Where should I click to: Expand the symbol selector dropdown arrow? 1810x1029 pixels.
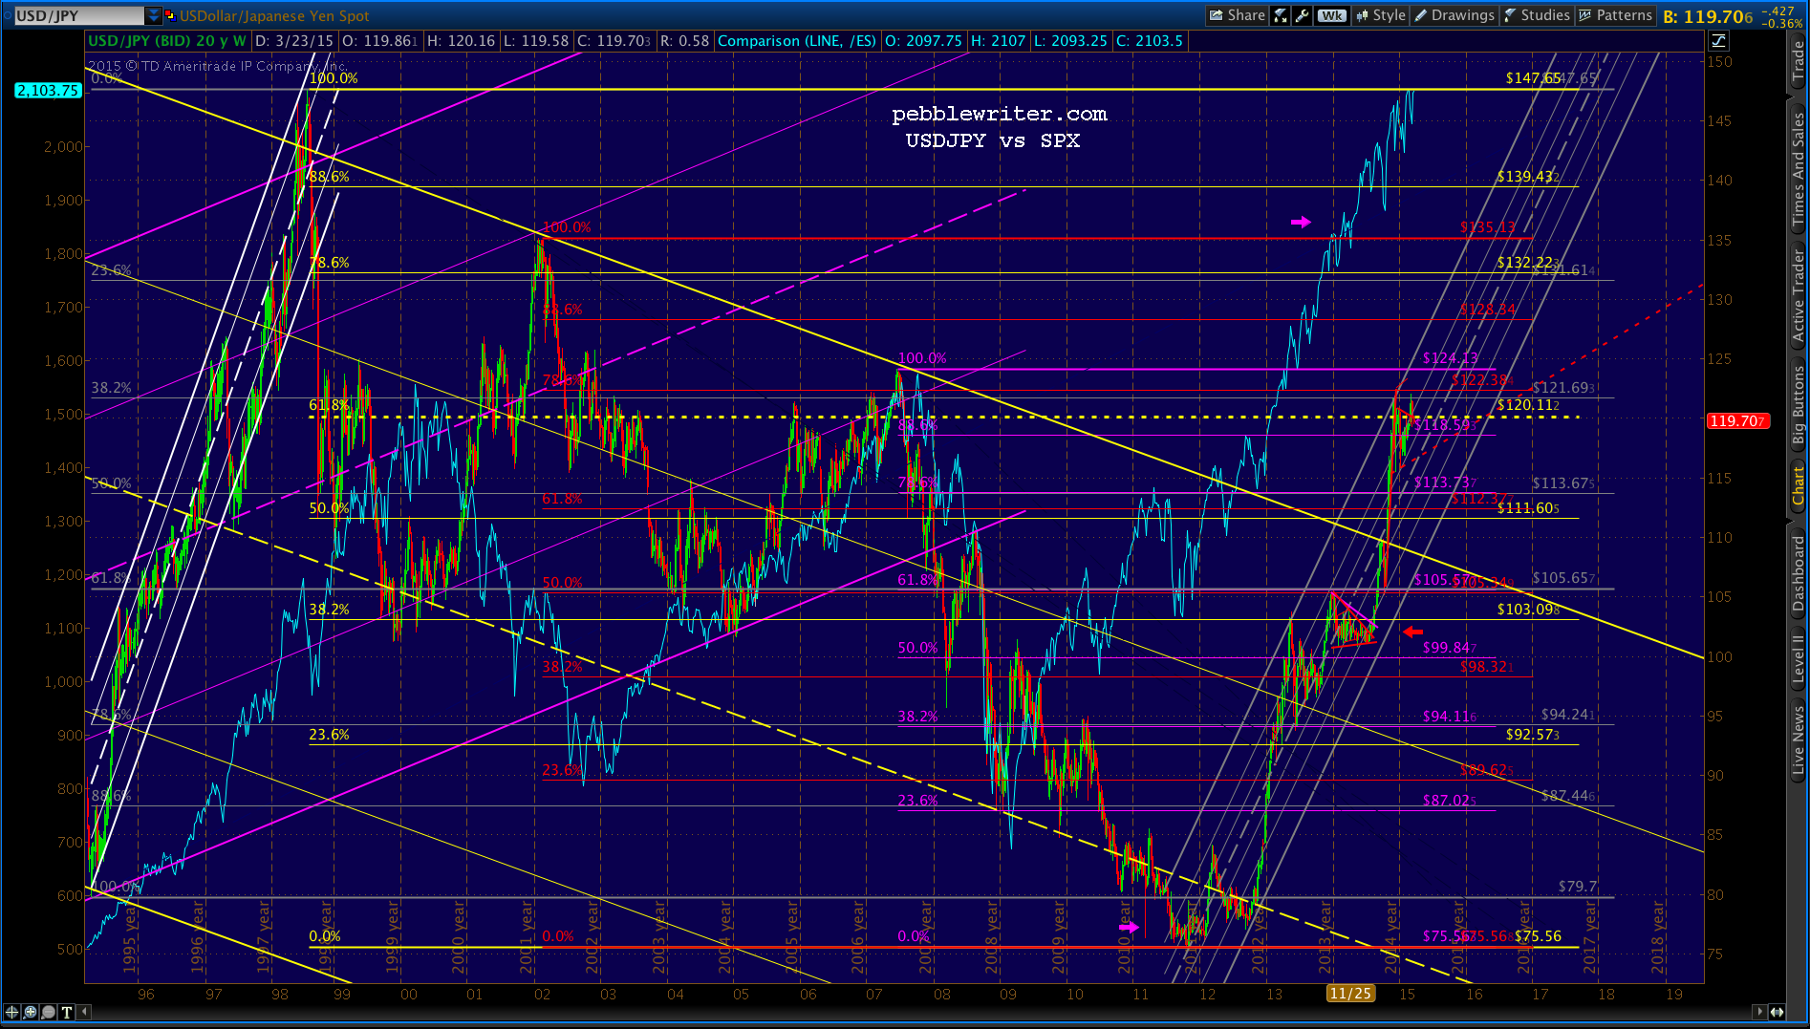pos(153,15)
